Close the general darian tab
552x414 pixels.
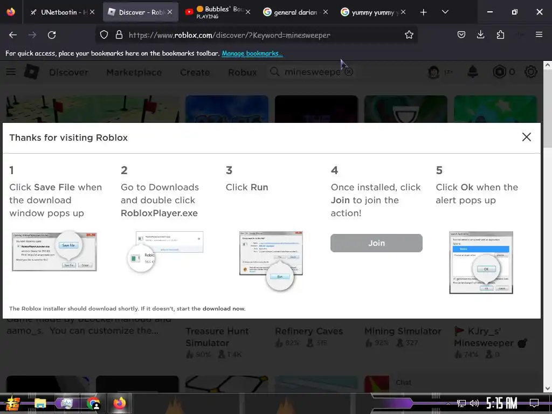coord(325,12)
